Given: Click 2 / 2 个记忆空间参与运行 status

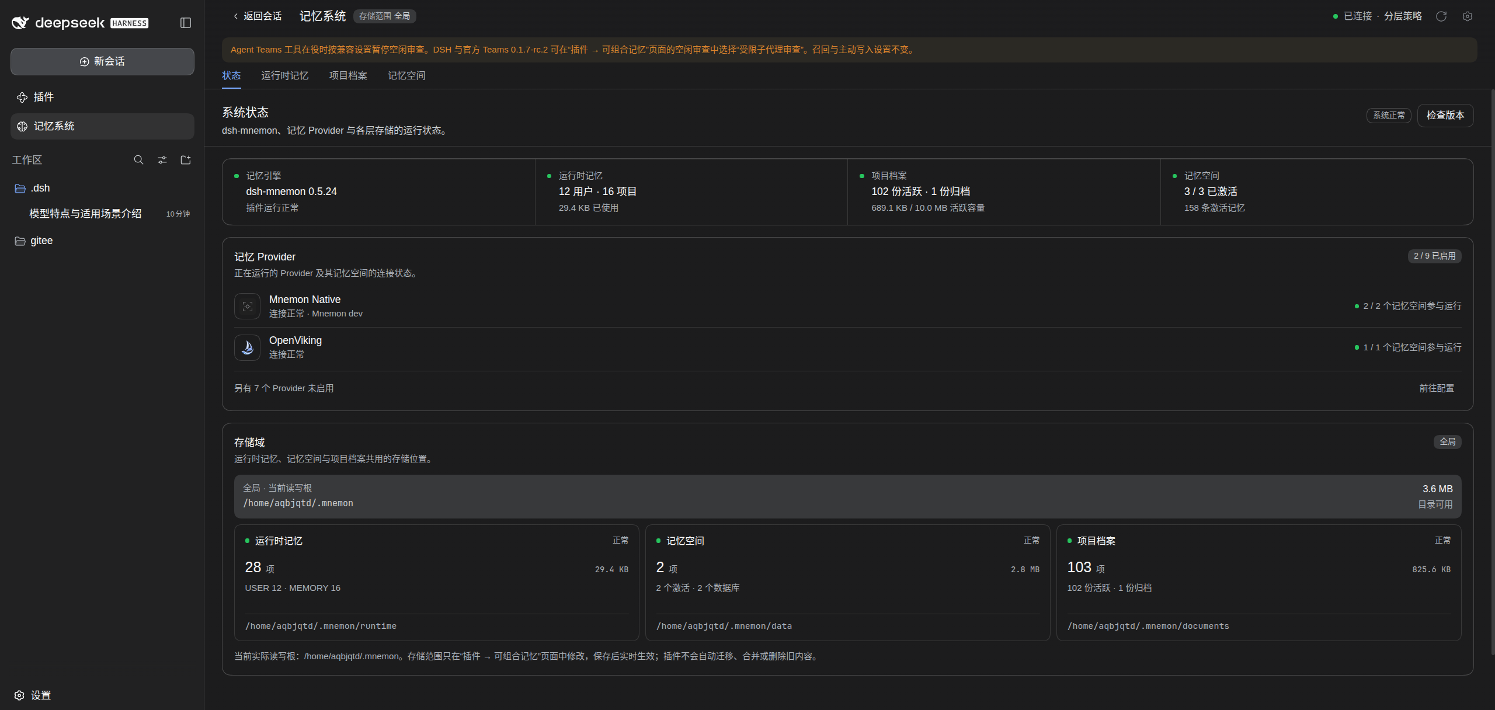Looking at the screenshot, I should [x=1408, y=306].
